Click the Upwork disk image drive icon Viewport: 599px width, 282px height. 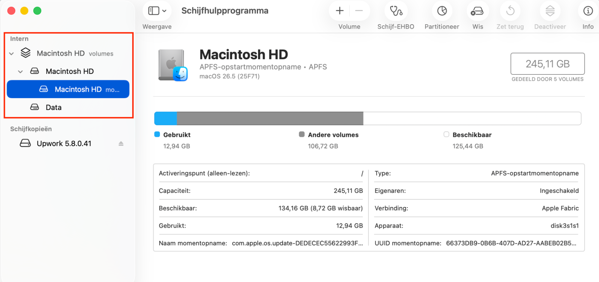tap(25, 143)
